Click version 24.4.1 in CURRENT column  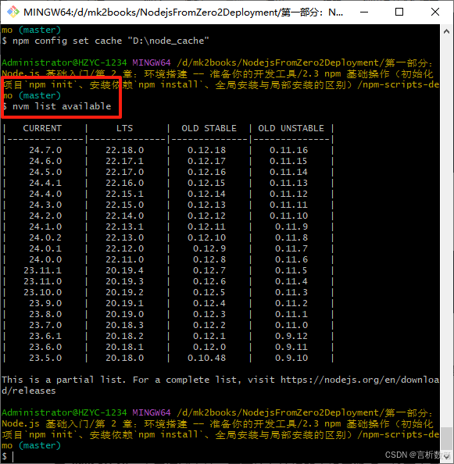click(x=45, y=183)
